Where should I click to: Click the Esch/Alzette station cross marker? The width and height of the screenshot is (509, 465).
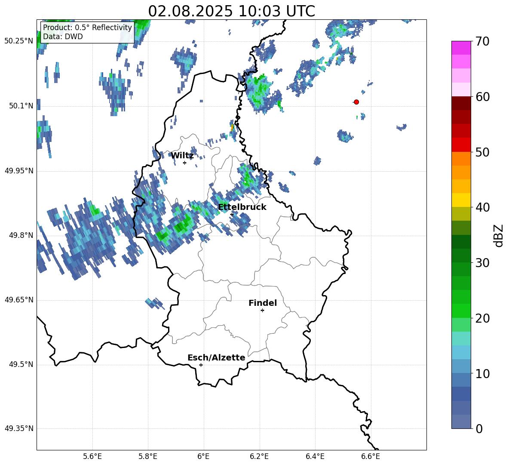(201, 365)
